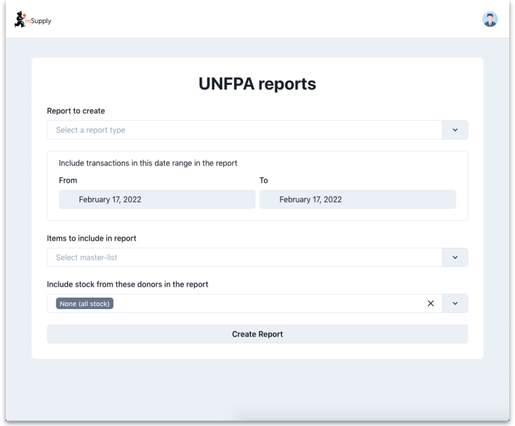Click empty space in the donors select box
Viewport: 515px width, 426px height.
[268, 303]
